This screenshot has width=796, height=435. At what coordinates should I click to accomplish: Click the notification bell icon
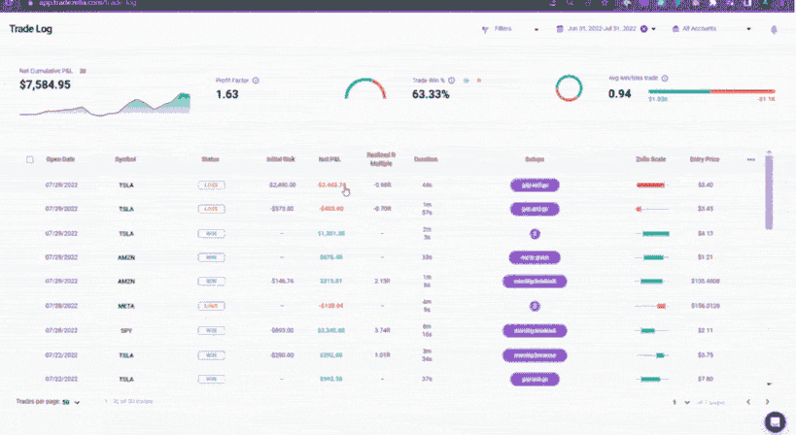(x=775, y=29)
